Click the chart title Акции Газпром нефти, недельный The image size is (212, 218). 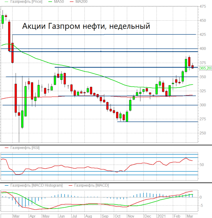pyautogui.click(x=86, y=26)
